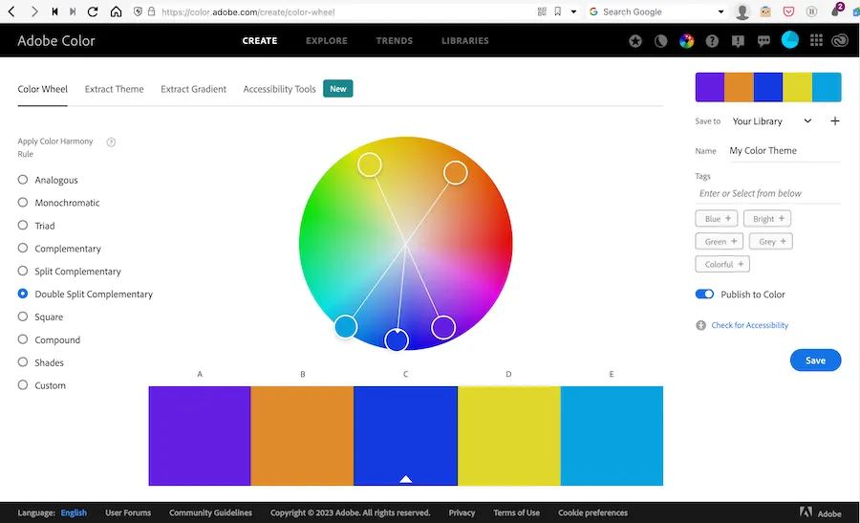Bookmark this page with the bookmark icon

pos(558,11)
